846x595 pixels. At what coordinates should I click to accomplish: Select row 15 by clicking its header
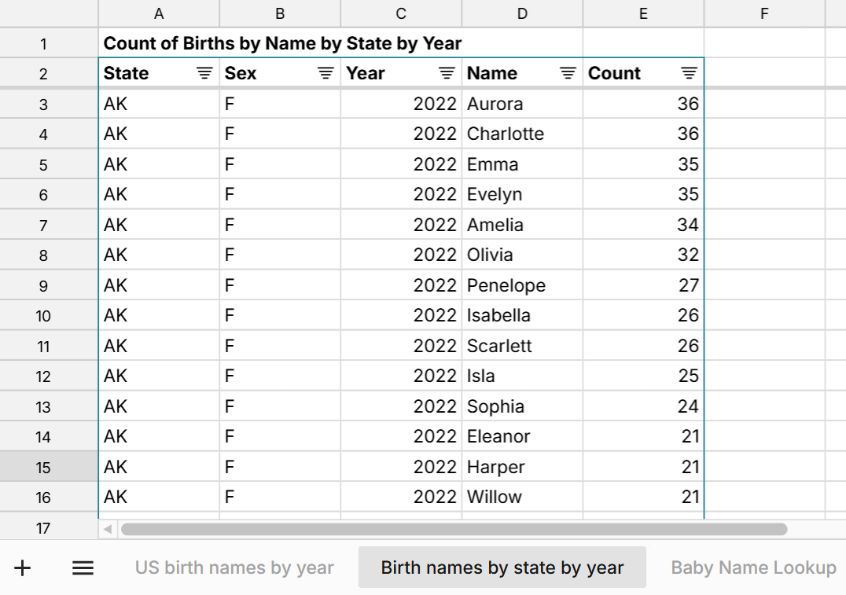tap(49, 467)
